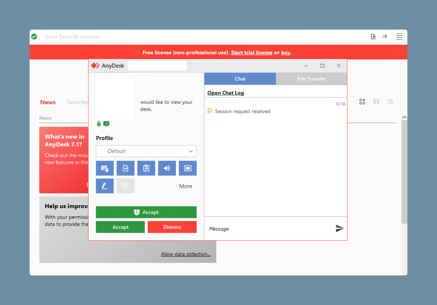
Task: Click the disabled privacy mode icon
Action: coord(125,186)
